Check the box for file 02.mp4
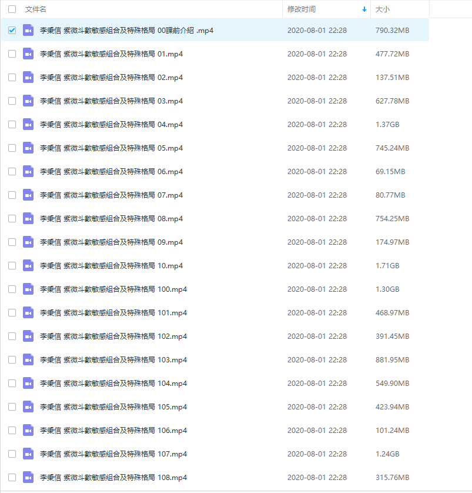The height and width of the screenshot is (493, 472). [x=12, y=77]
